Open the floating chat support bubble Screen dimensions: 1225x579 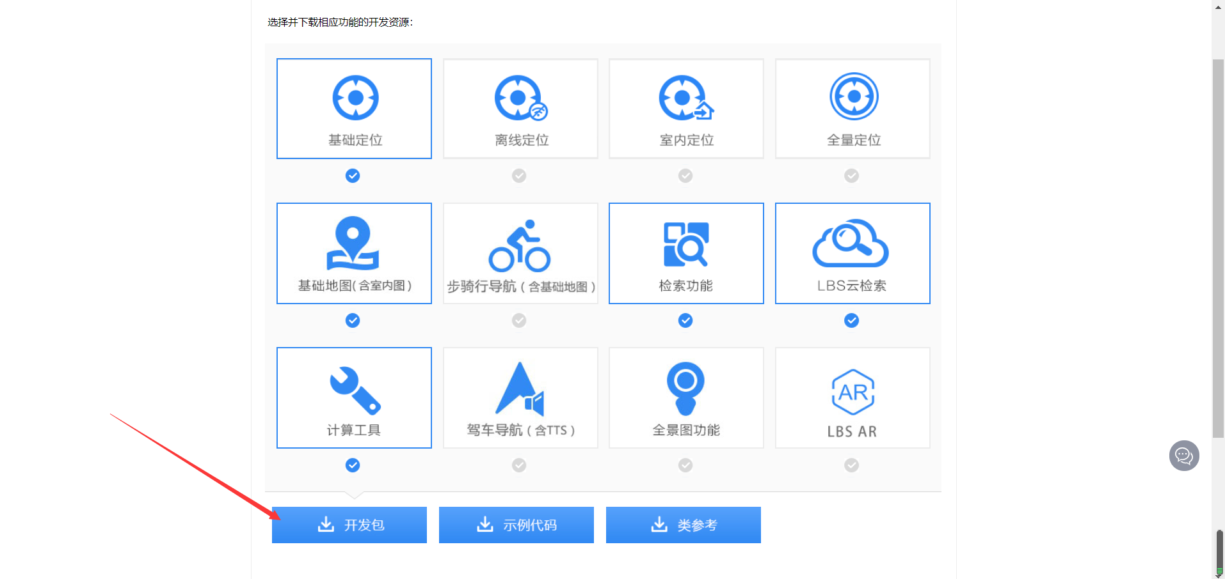1184,456
